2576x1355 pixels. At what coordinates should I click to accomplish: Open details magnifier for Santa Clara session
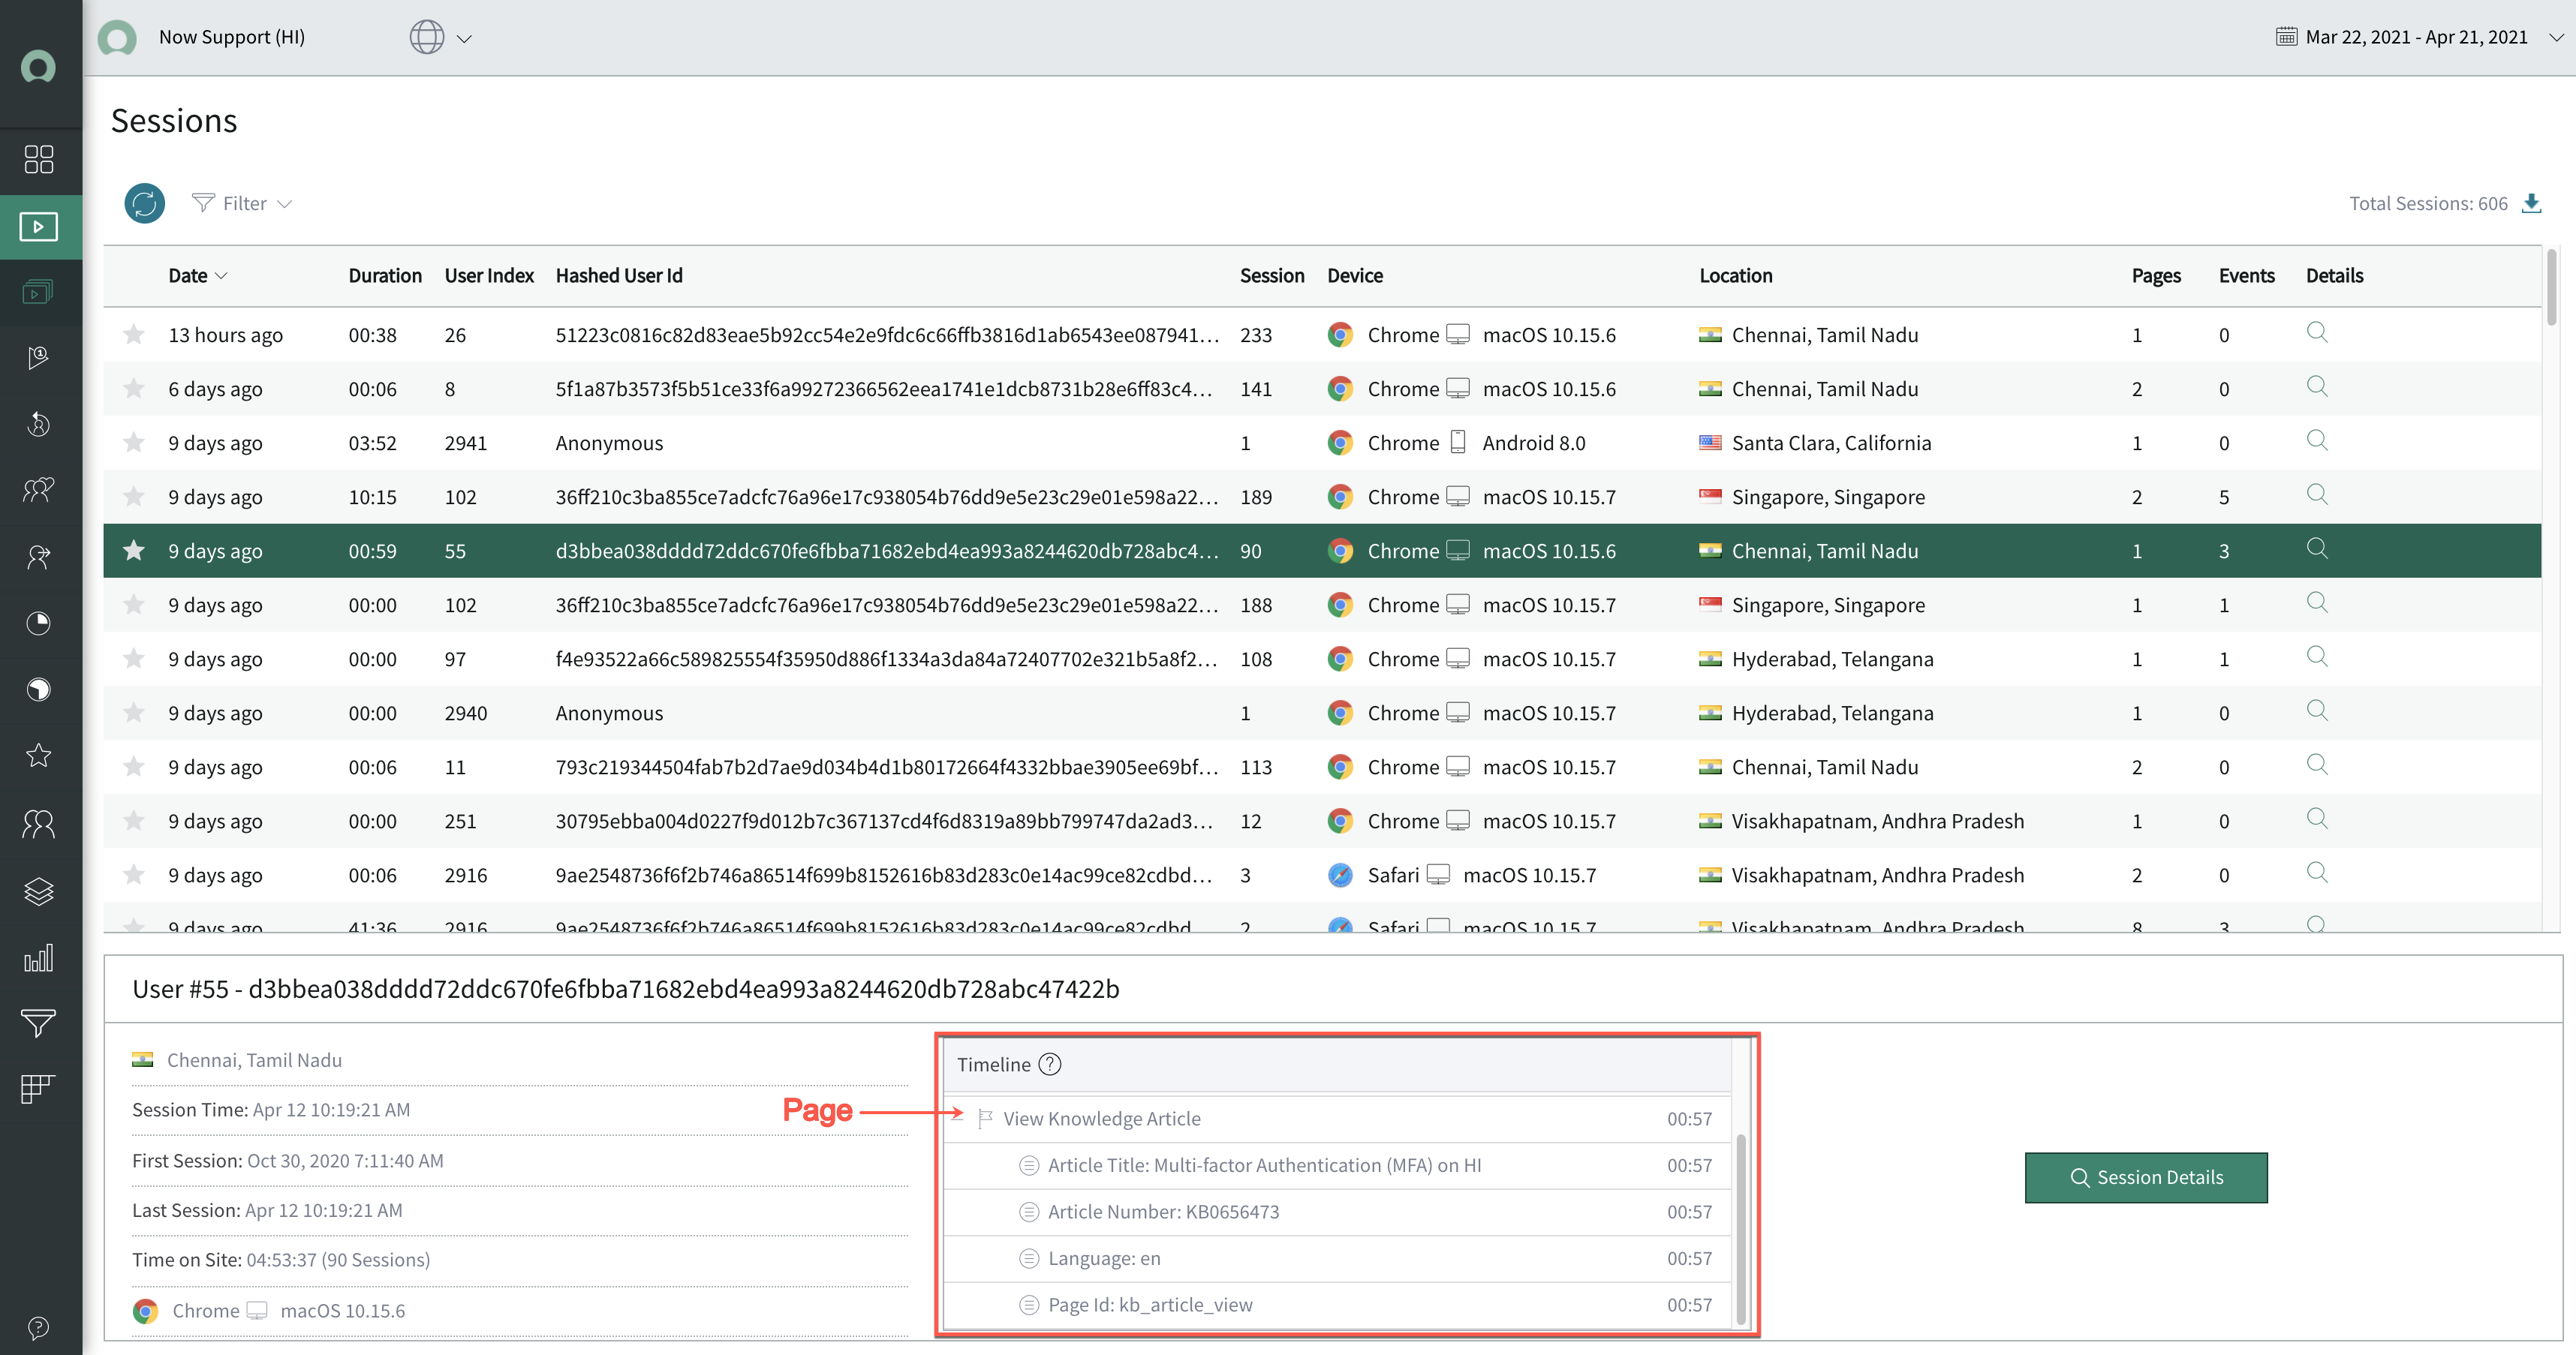point(2317,440)
